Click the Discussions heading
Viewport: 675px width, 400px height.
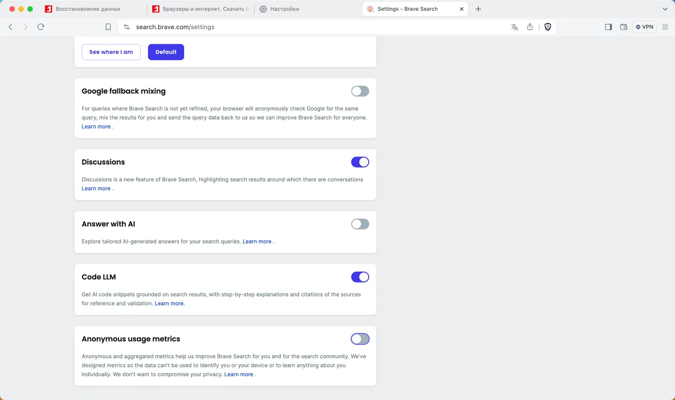click(x=103, y=162)
